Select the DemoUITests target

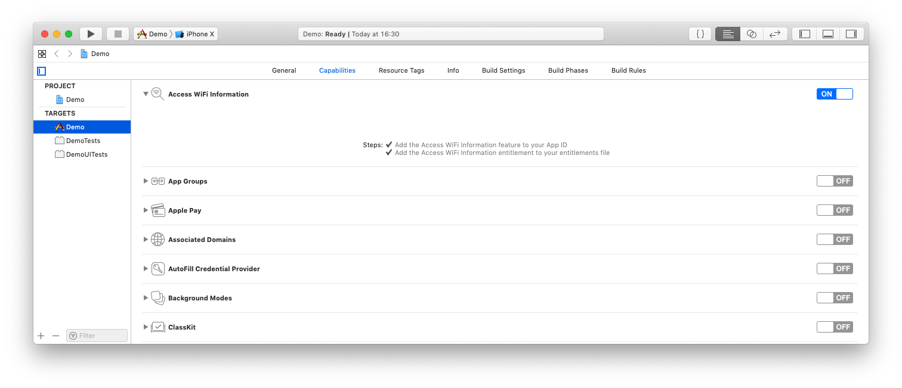tap(82, 154)
